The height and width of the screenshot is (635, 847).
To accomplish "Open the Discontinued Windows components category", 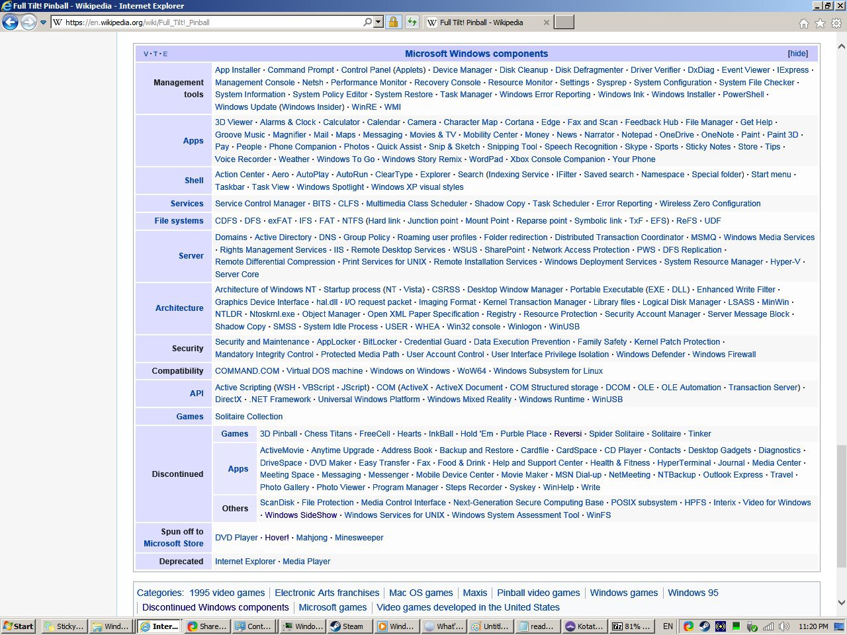I will [216, 607].
